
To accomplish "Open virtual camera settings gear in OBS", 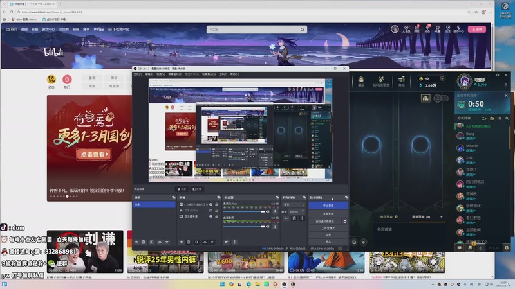I will click(x=345, y=222).
